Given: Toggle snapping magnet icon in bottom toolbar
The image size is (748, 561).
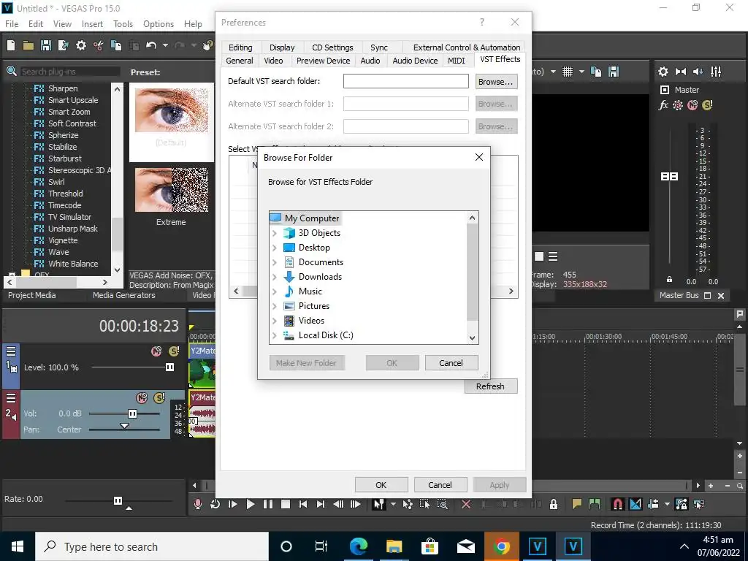Looking at the screenshot, I should coord(617,504).
